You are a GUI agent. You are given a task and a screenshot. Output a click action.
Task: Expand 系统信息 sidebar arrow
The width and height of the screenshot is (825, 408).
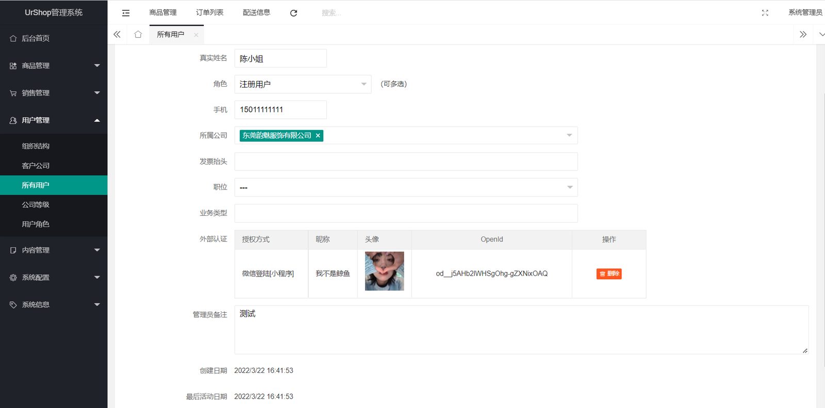97,305
